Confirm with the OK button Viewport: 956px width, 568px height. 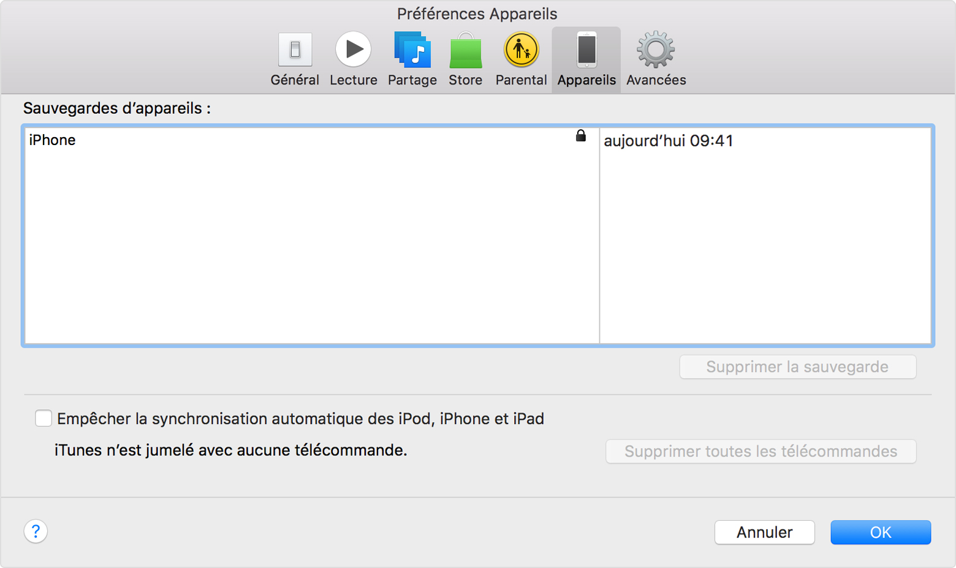point(880,532)
